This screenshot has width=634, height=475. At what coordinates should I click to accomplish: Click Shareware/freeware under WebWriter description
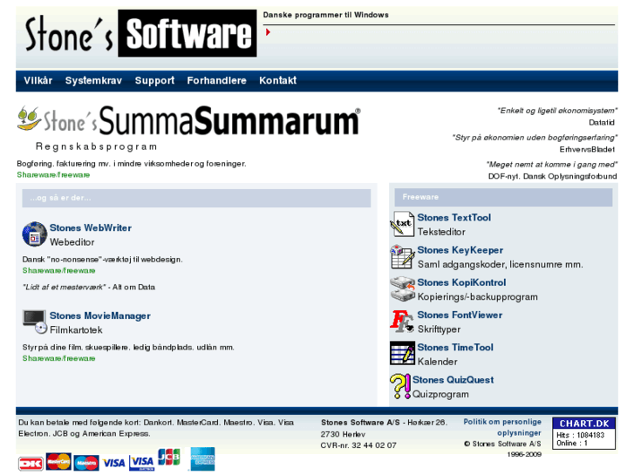tap(58, 270)
